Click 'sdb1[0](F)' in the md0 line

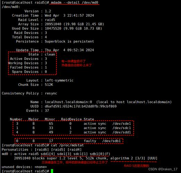pyautogui.click(x=100, y=154)
